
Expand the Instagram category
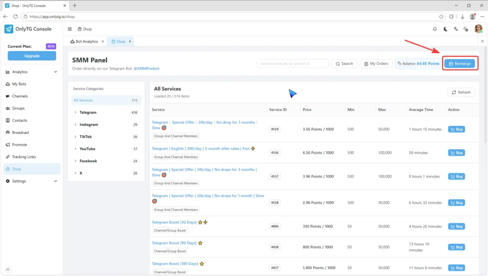(x=106, y=124)
